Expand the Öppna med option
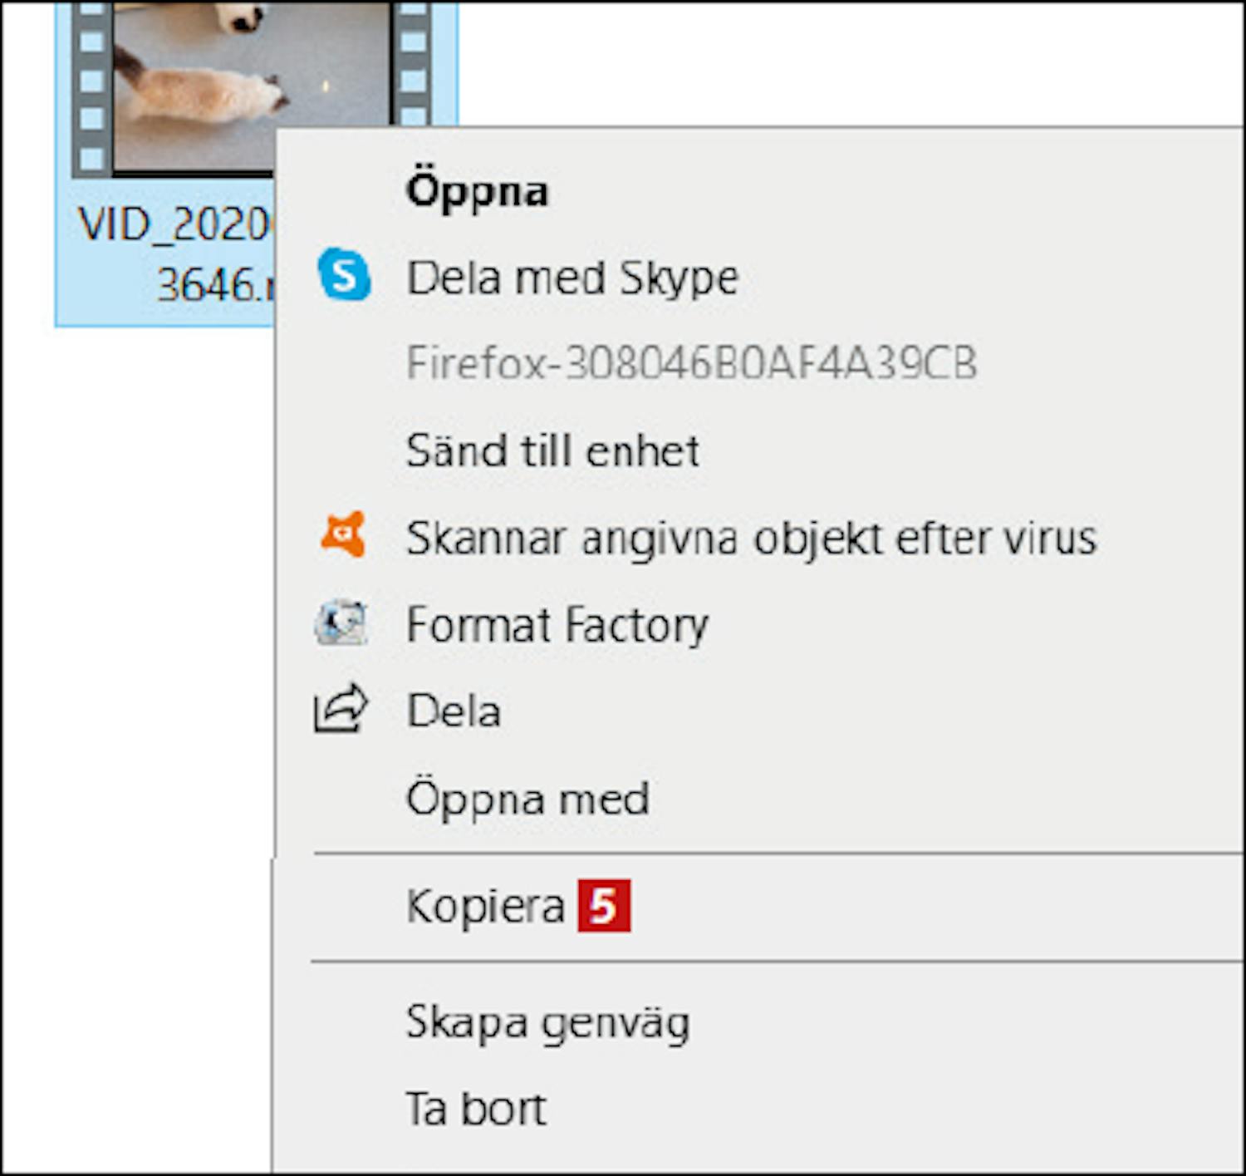Image resolution: width=1246 pixels, height=1176 pixels. (x=527, y=799)
